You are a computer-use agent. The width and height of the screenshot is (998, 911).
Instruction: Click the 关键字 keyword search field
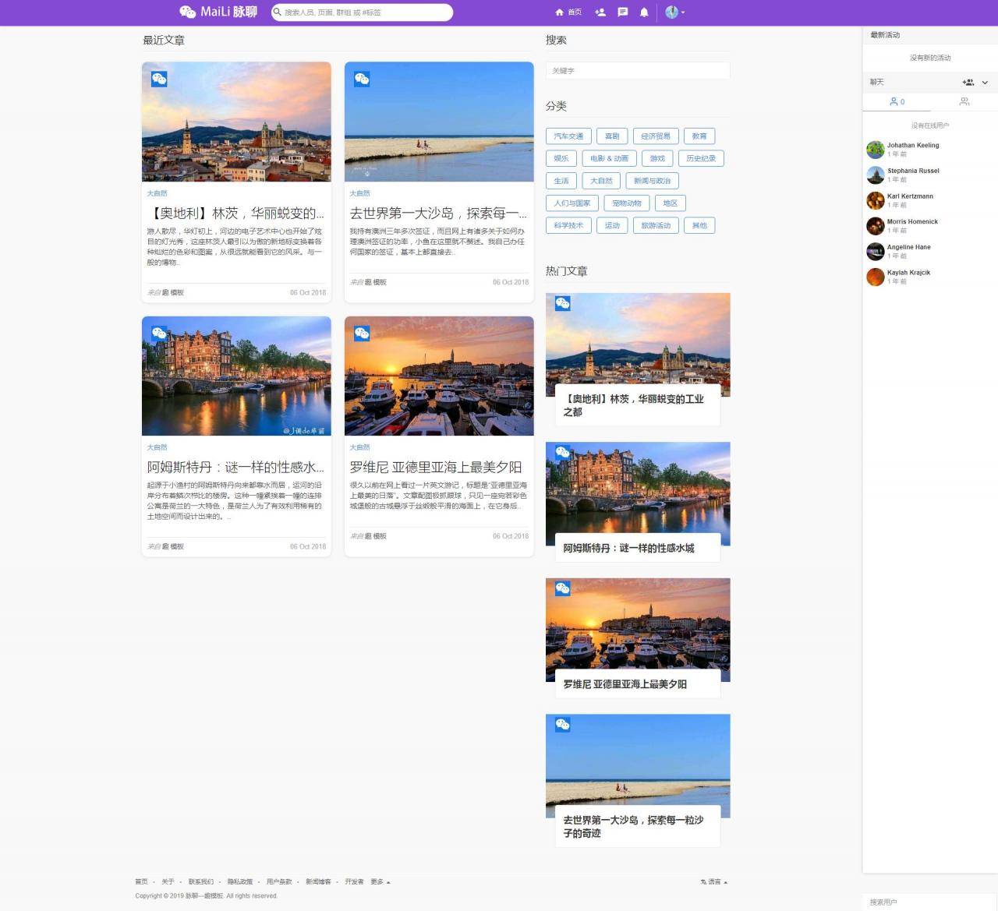point(637,71)
